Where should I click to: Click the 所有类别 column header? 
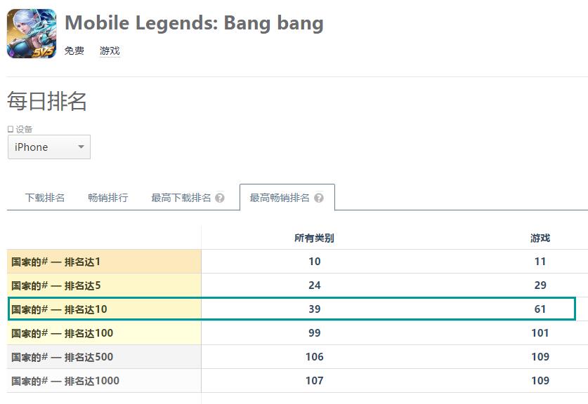click(314, 238)
